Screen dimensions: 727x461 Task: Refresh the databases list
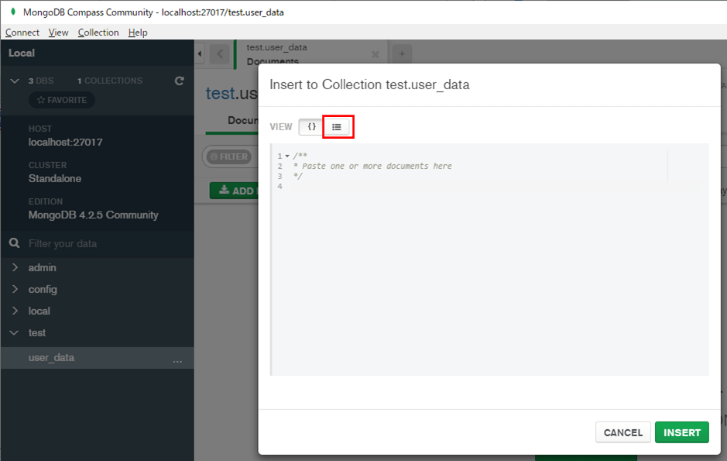tap(179, 80)
